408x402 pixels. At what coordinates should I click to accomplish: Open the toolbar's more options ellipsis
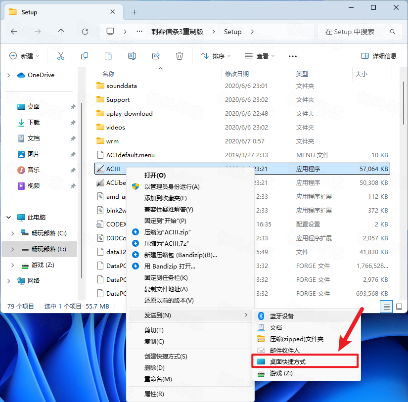coord(293,56)
